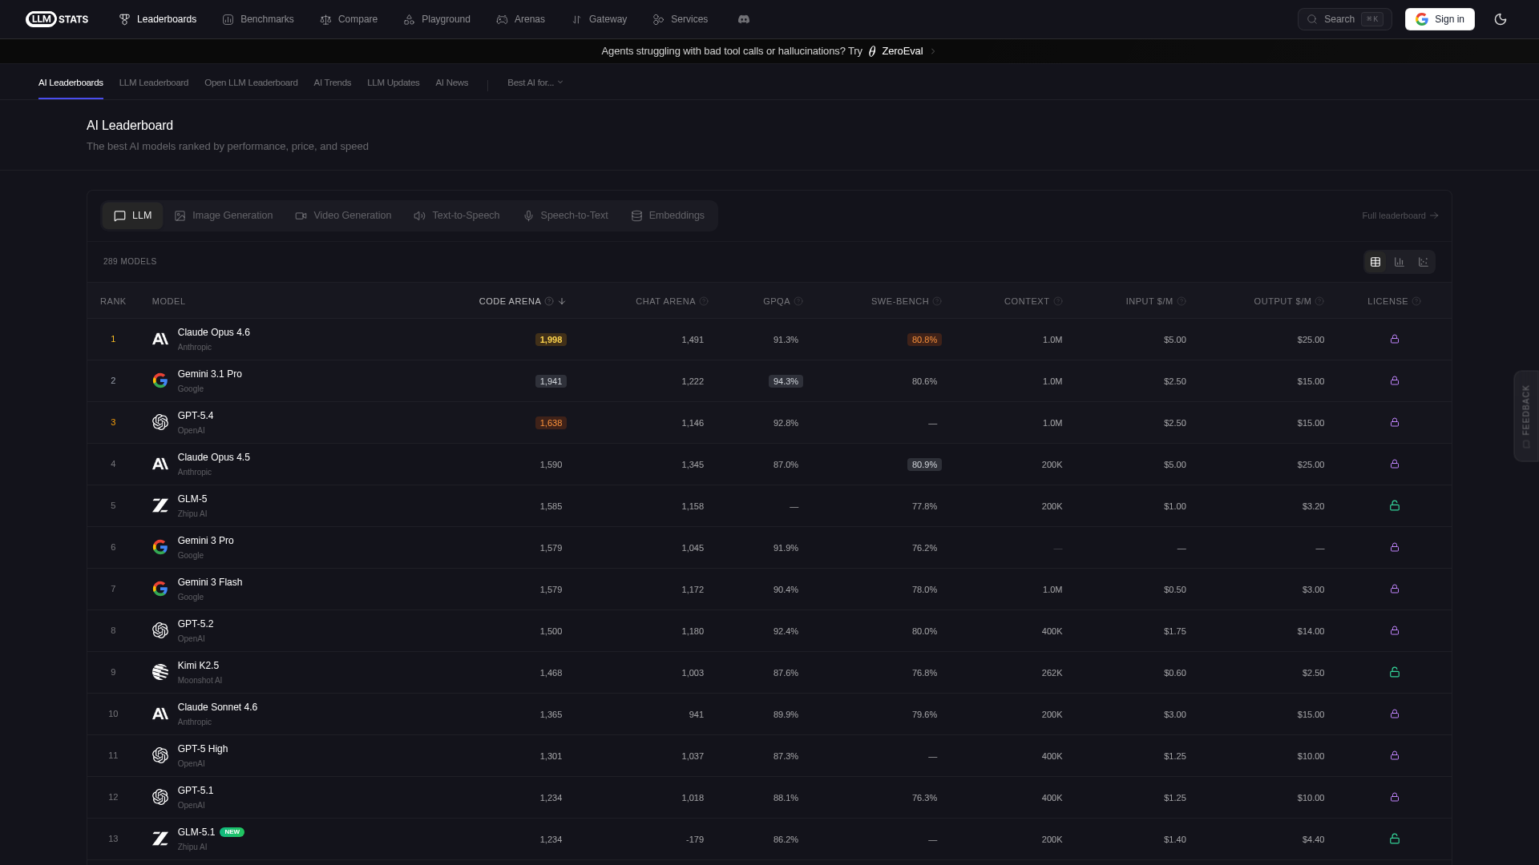Sort by Chat Arena column header
The height and width of the screenshot is (865, 1539).
click(665, 301)
